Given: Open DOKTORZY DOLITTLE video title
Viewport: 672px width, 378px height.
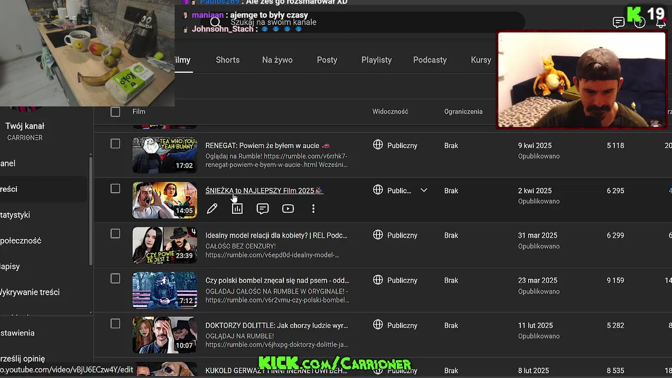Looking at the screenshot, I should click(x=277, y=325).
